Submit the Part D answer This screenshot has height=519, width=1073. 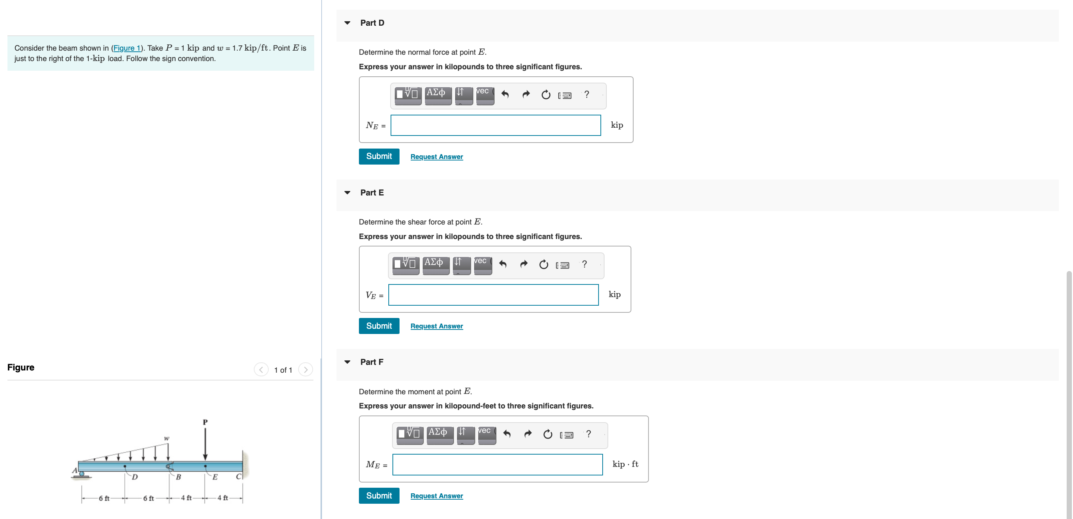(379, 156)
